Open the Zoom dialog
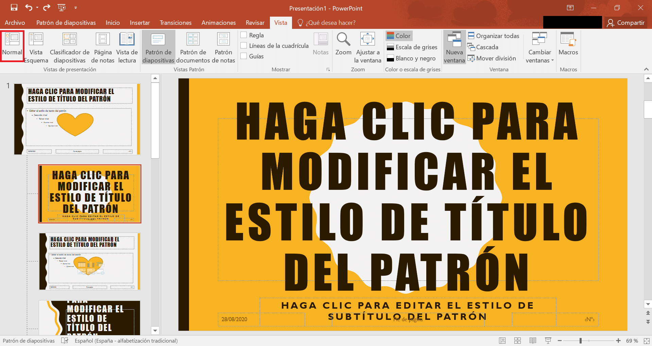 pyautogui.click(x=343, y=44)
